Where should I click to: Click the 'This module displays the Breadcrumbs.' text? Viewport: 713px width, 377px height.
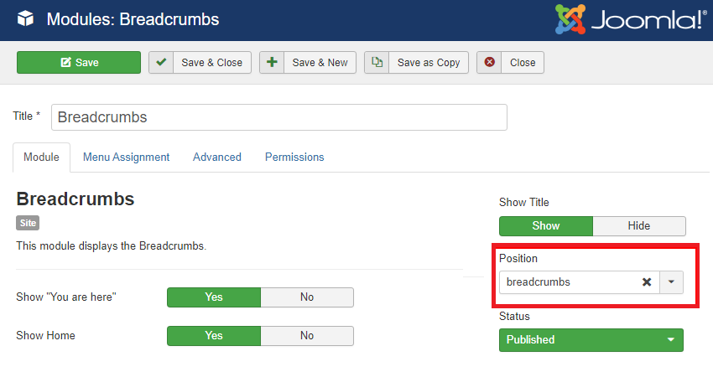tap(112, 246)
